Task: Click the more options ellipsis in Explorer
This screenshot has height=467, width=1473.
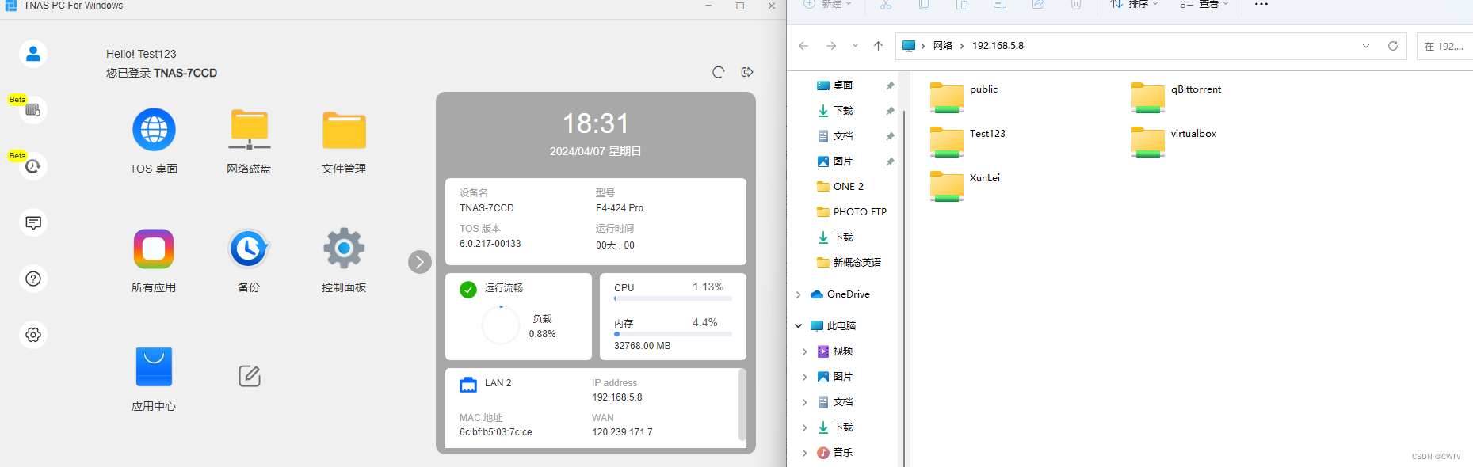Action: pos(1261,4)
